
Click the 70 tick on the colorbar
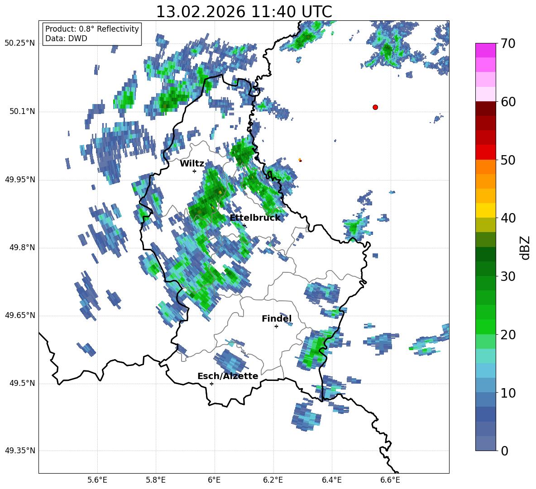click(508, 44)
